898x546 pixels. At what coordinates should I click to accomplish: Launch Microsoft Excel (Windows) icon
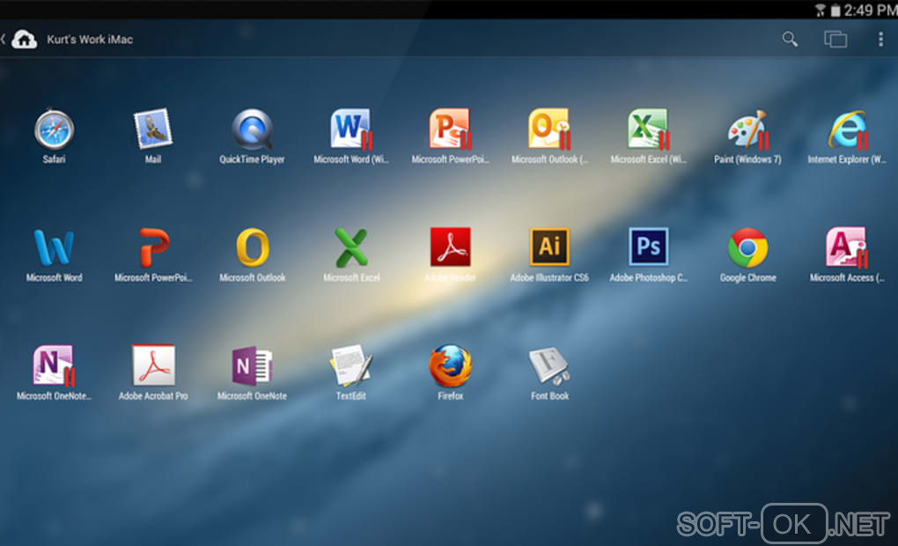[648, 129]
